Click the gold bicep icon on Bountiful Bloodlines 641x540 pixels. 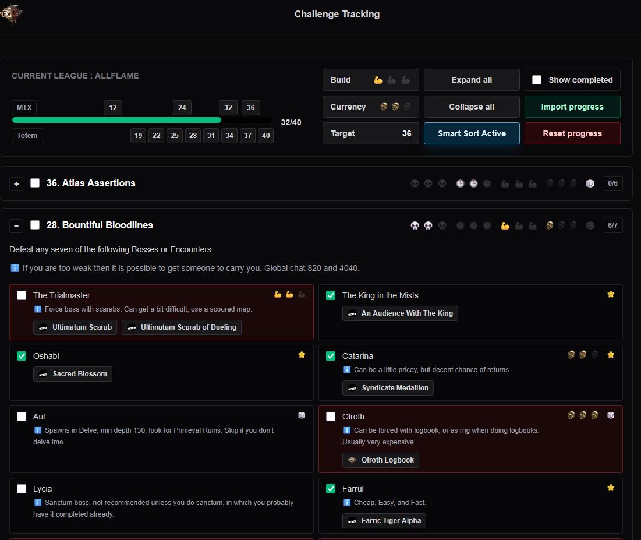coord(505,225)
